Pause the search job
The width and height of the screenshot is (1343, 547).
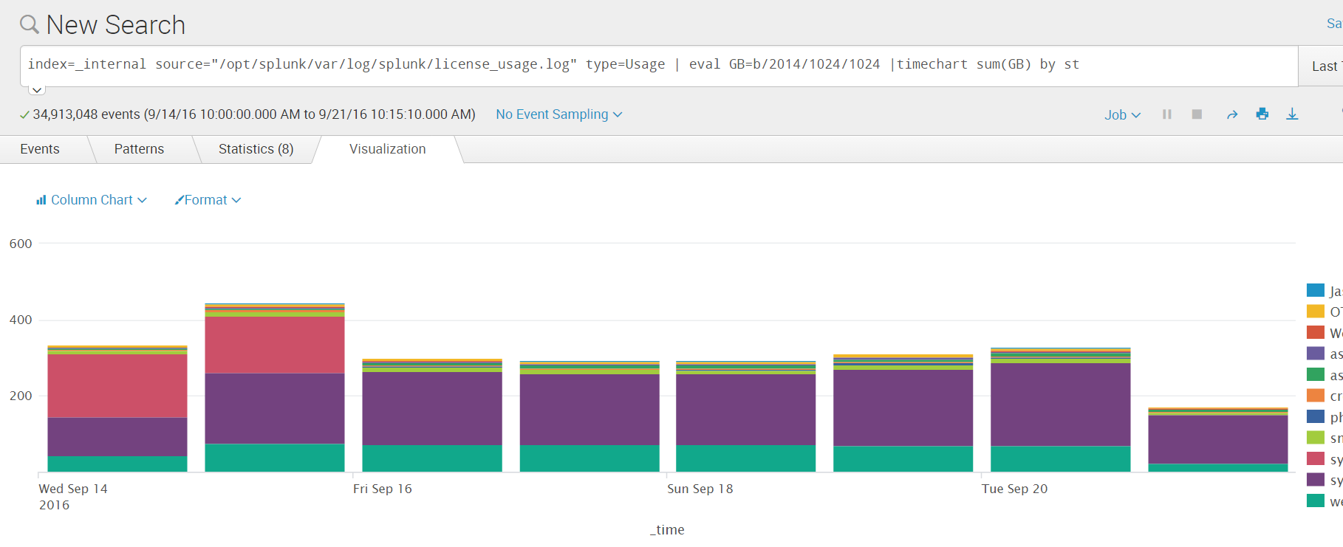(1166, 114)
